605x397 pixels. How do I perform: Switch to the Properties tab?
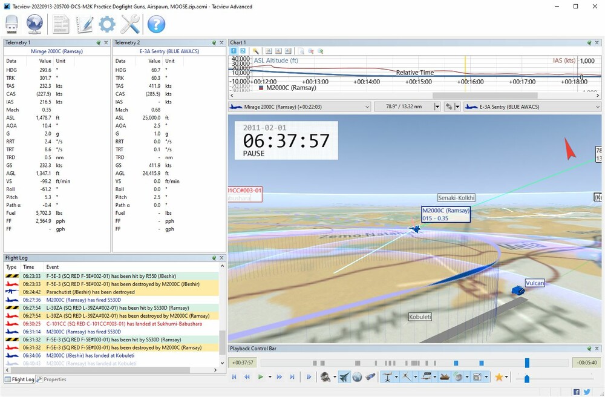[x=51, y=379]
